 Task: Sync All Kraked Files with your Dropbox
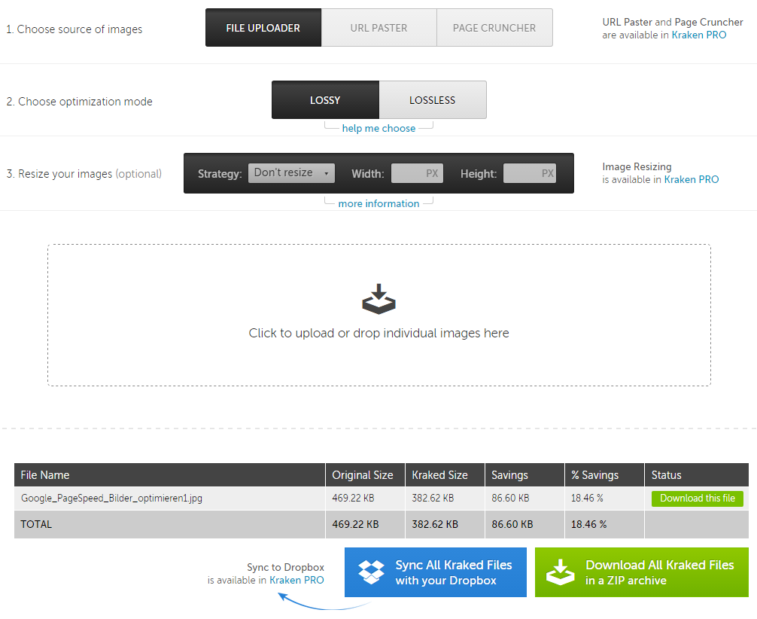(436, 572)
